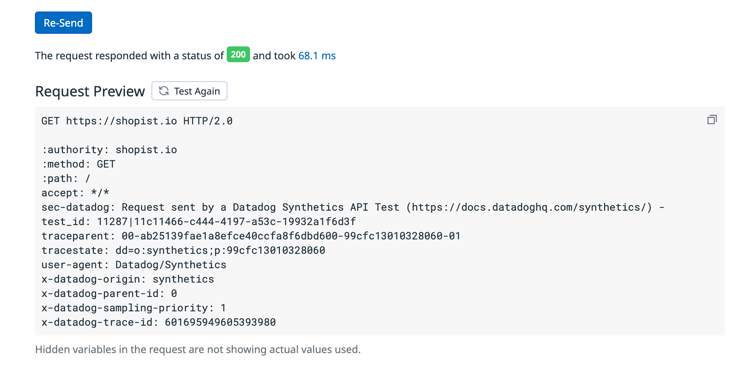739x366 pixels.
Task: Click the :authority: shopist.io header line
Action: tap(109, 150)
